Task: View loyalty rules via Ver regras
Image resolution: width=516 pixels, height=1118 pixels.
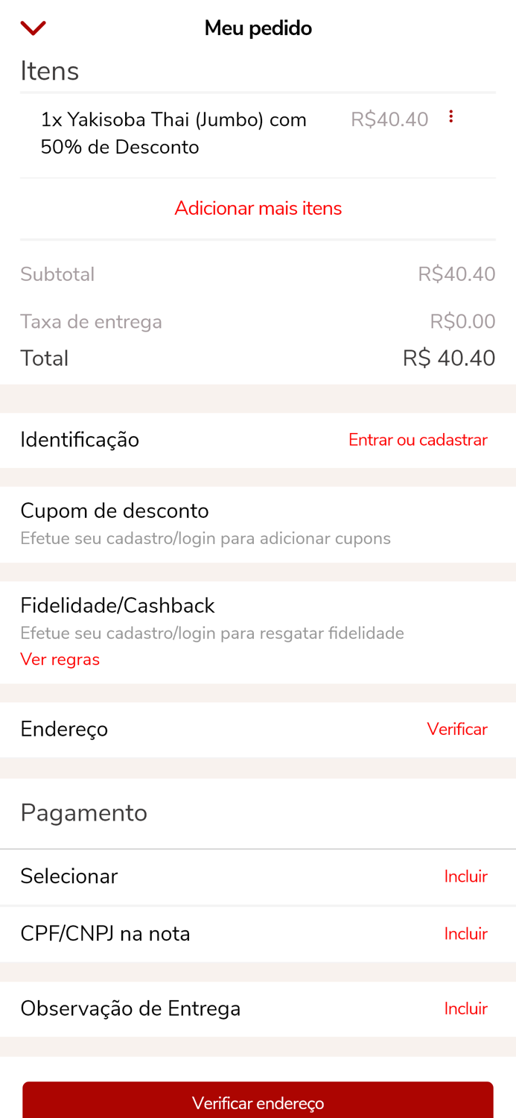Action: (x=60, y=659)
